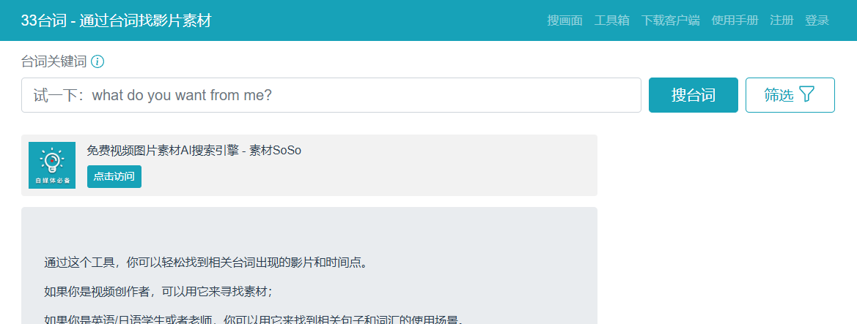857x324 pixels.
Task: Click the sentence beginning 通过这个工具
Action: coord(205,262)
